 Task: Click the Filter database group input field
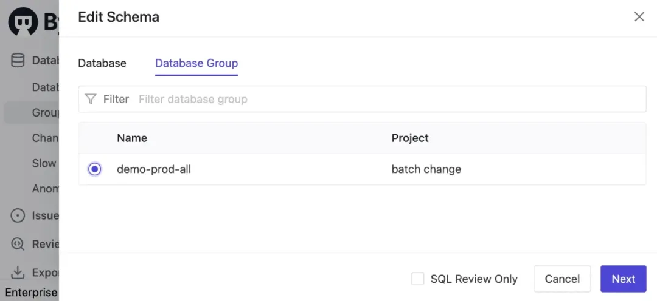[x=389, y=99]
